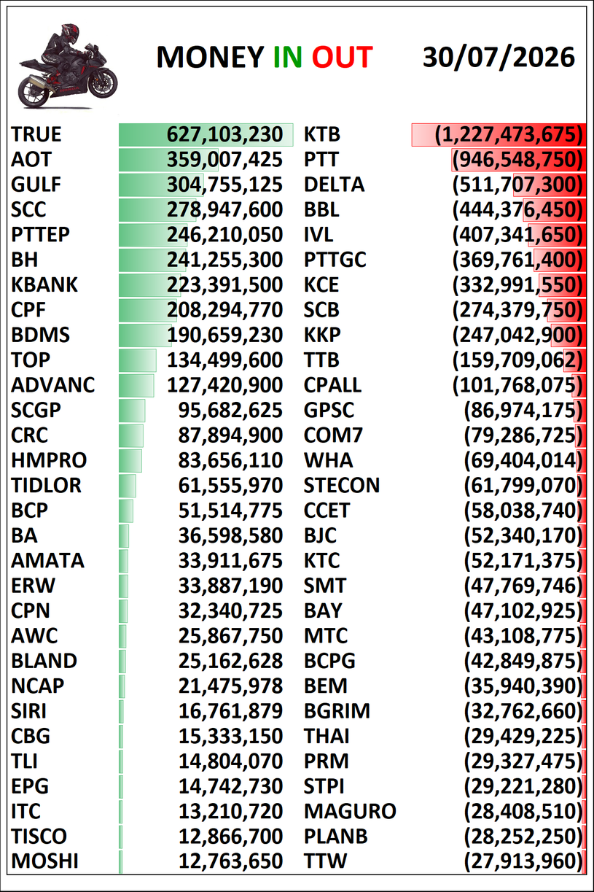Select KTB outflow value in red
The image size is (594, 892).
click(509, 135)
